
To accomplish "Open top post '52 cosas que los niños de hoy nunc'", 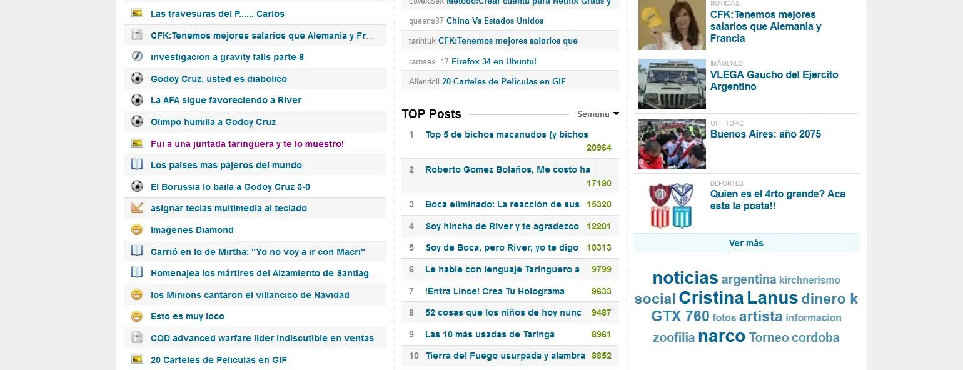I will tap(503, 312).
